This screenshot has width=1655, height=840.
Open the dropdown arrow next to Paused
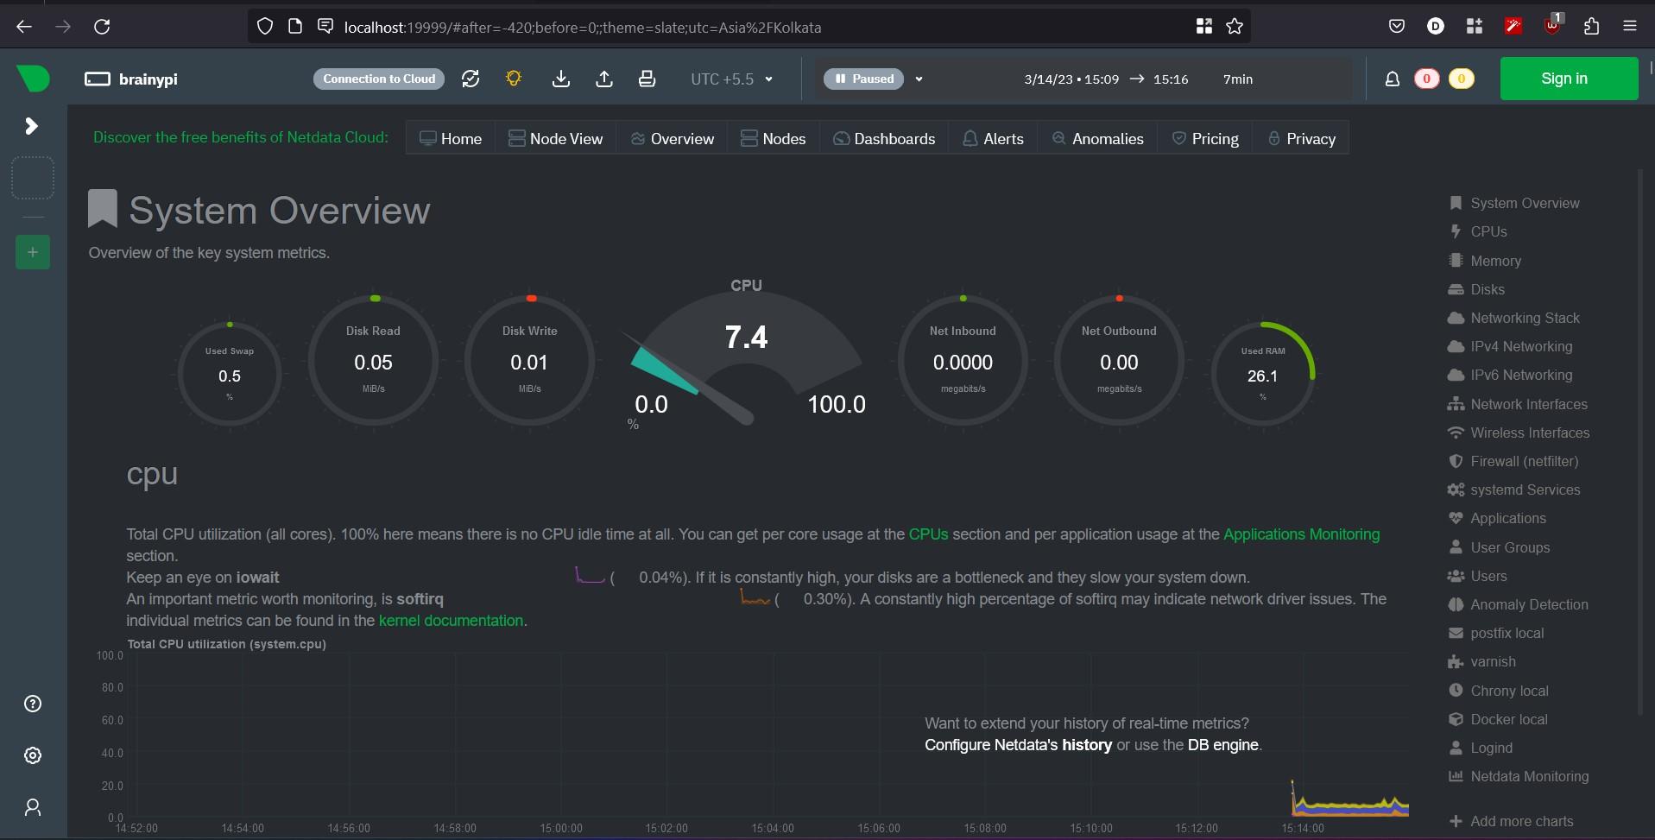tap(919, 79)
